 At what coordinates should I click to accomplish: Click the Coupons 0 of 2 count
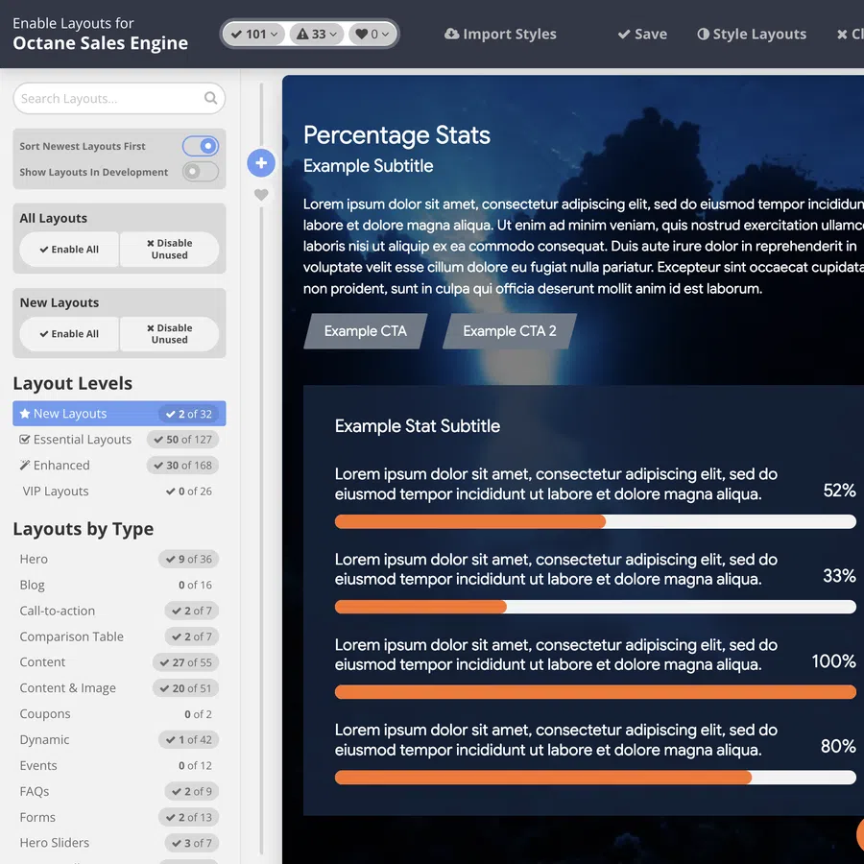[199, 714]
